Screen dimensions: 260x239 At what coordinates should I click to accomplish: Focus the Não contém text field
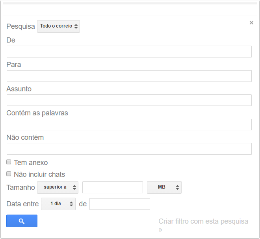point(129,149)
